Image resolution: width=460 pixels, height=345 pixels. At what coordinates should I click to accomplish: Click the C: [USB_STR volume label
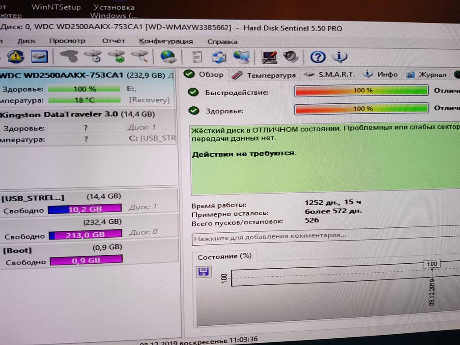(x=152, y=138)
